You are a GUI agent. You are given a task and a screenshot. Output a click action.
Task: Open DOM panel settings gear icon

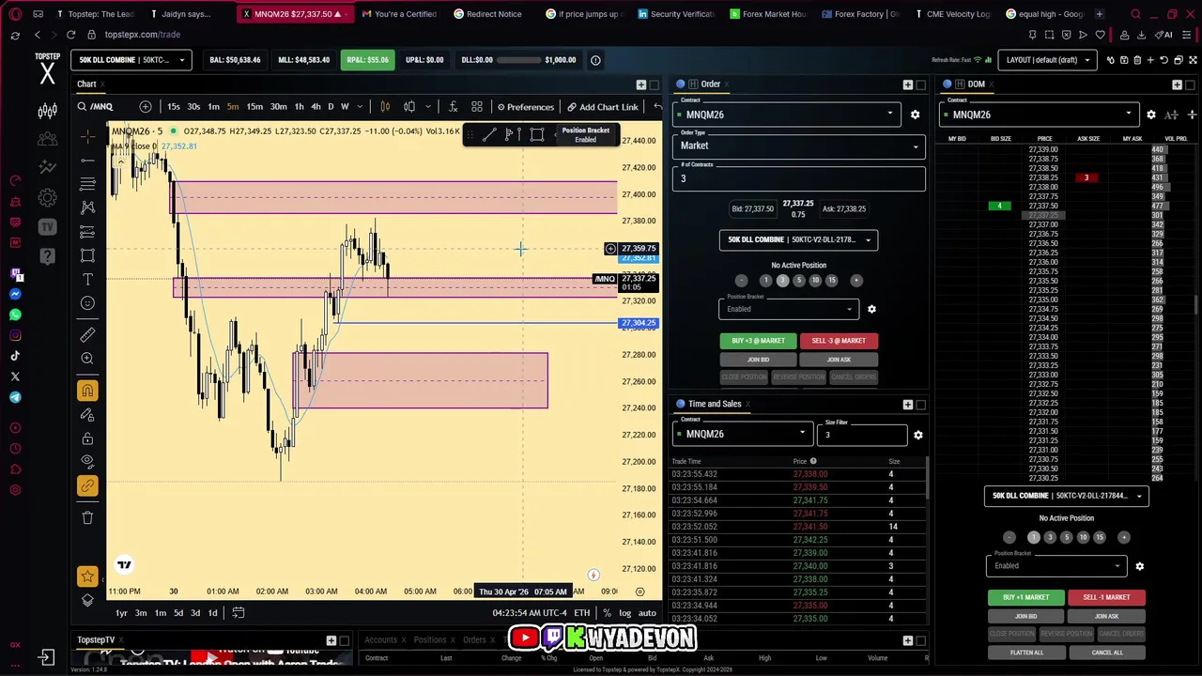point(1151,115)
